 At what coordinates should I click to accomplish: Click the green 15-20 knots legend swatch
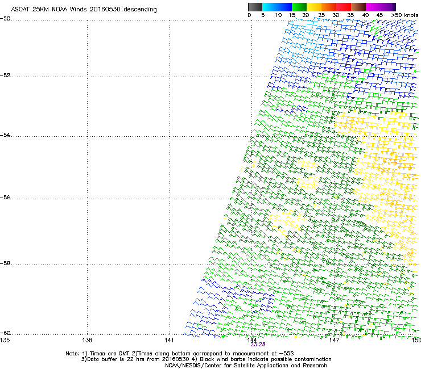(x=299, y=7)
